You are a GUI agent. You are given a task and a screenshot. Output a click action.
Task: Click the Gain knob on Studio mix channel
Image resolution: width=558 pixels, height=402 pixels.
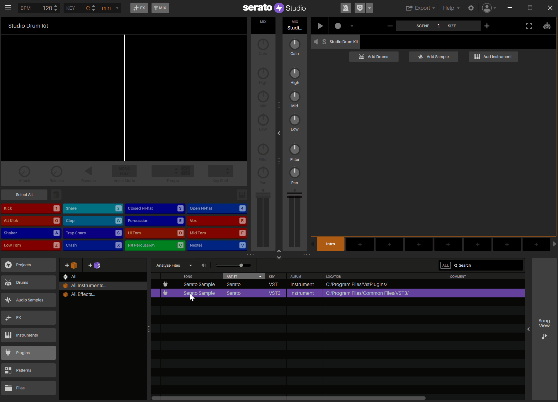(295, 44)
